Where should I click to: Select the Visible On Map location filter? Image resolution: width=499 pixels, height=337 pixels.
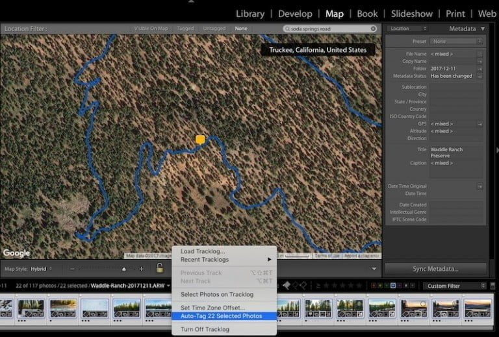[151, 29]
